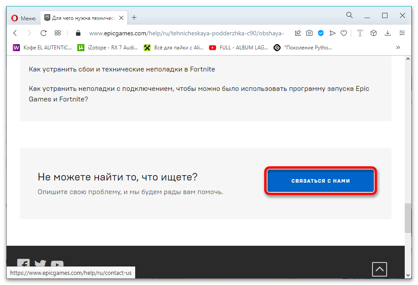Viewport: 418px width, 285px height.
Task: Take a snapshot with camera icon
Action: point(309,33)
